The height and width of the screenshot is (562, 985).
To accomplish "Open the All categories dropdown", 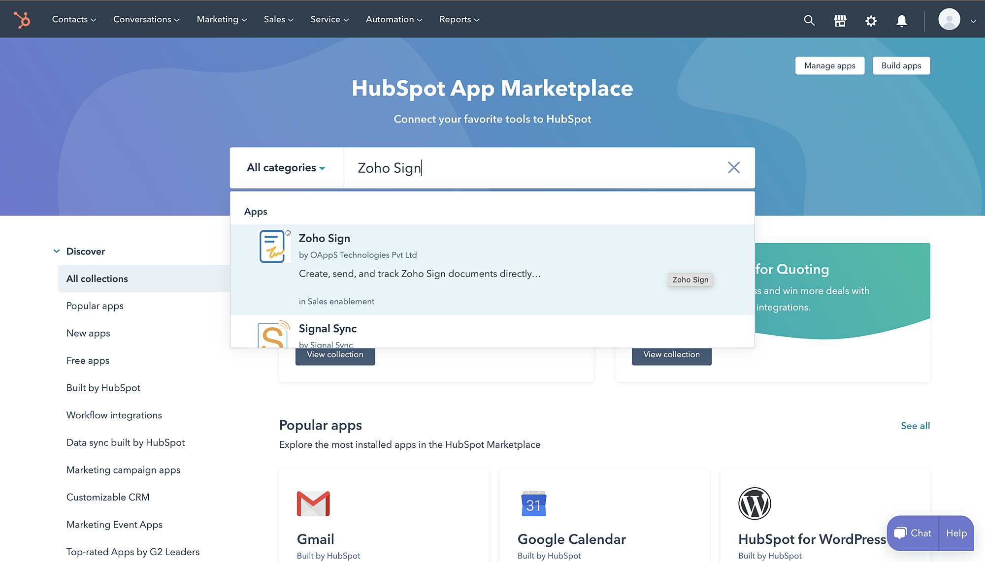I will pos(286,168).
